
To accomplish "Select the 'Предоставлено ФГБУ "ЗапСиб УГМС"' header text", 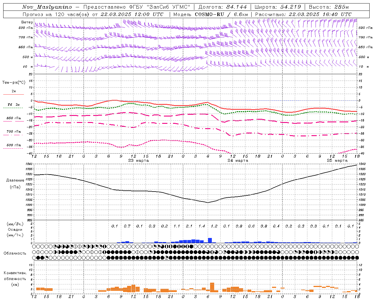I will click(x=137, y=7).
